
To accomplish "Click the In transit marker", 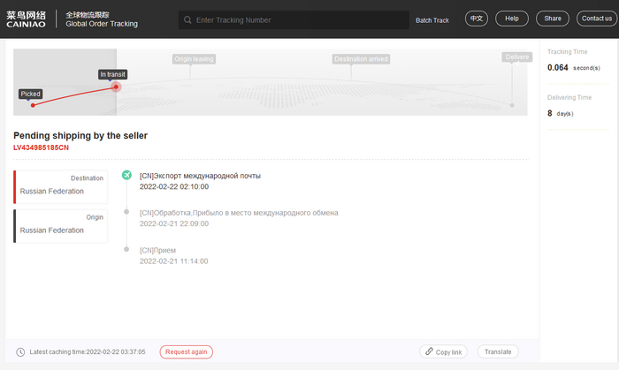I will (112, 74).
